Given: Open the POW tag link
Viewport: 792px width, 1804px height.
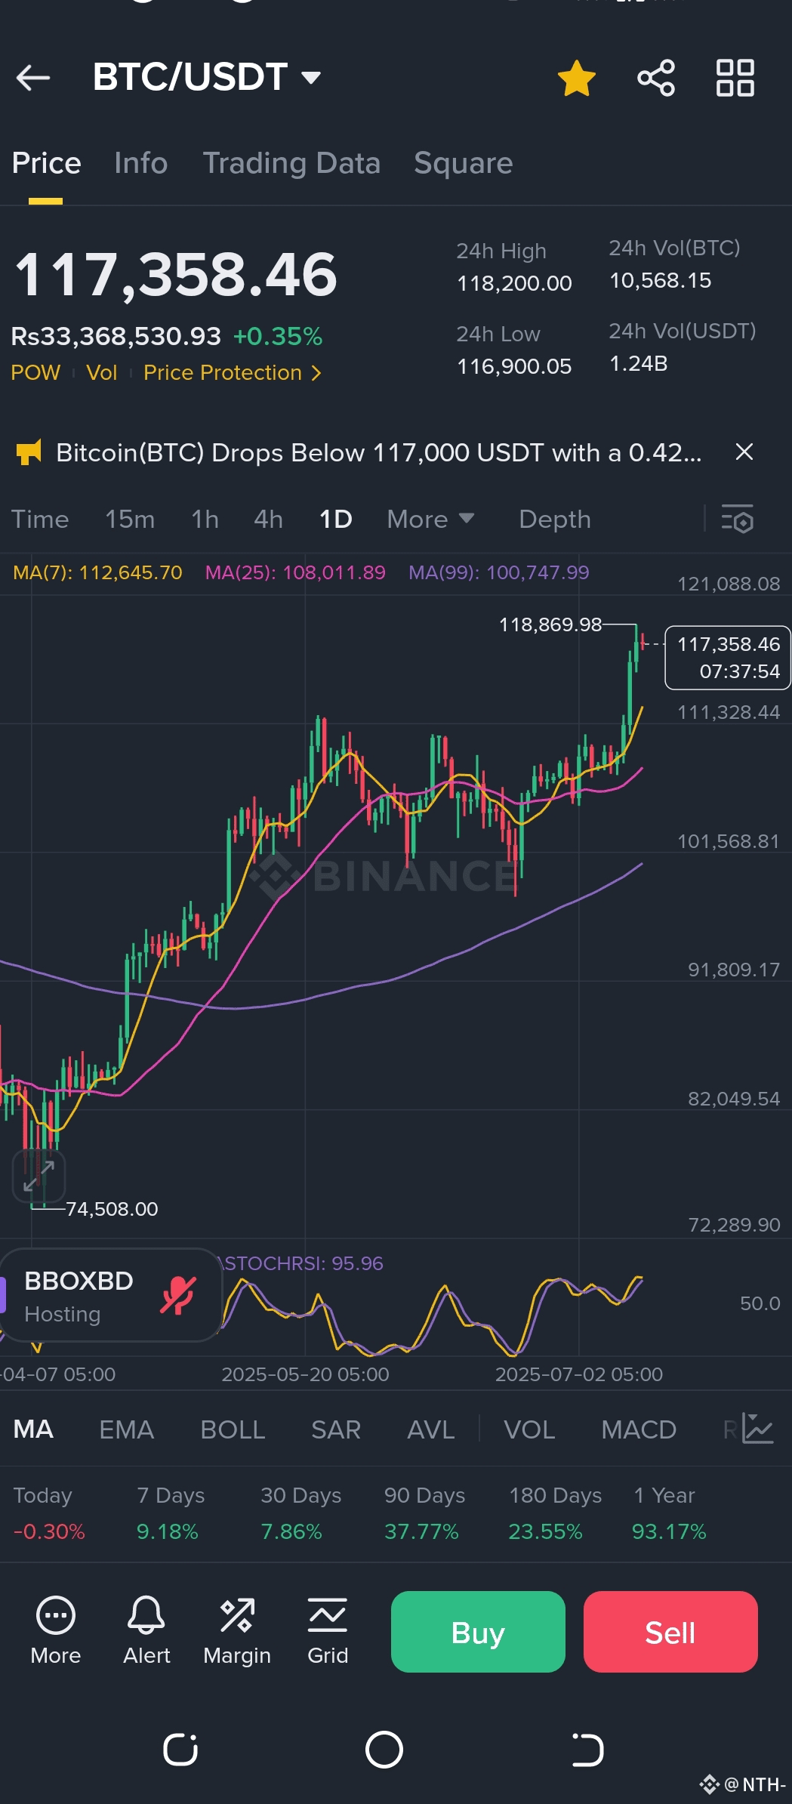Looking at the screenshot, I should (x=35, y=372).
